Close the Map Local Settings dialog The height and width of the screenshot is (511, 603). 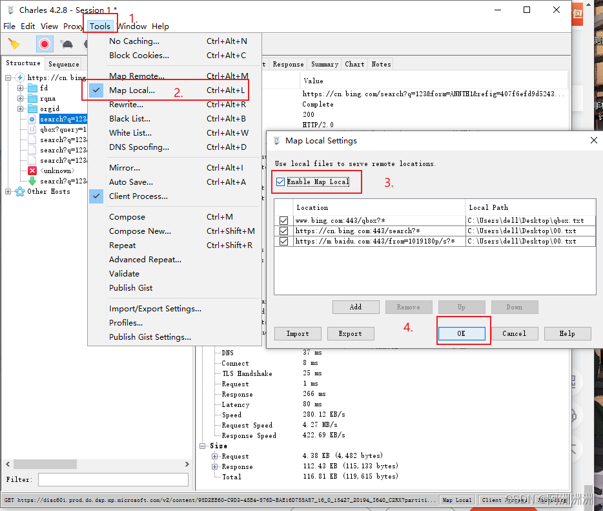click(594, 140)
